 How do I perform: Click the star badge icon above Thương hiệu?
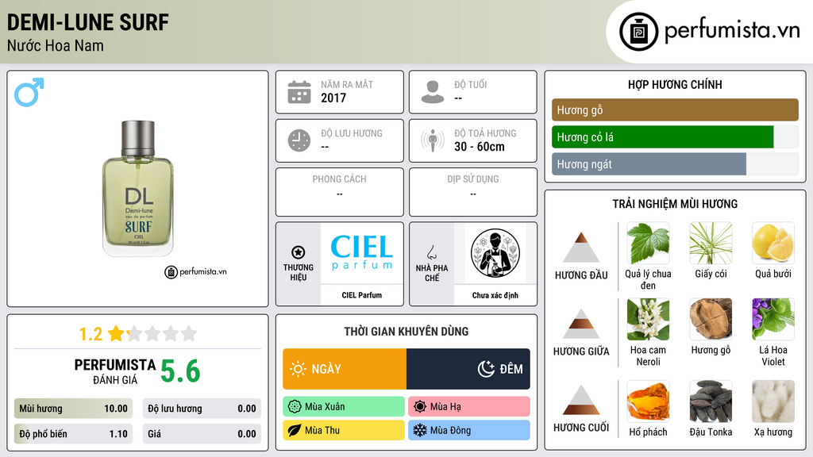299,252
